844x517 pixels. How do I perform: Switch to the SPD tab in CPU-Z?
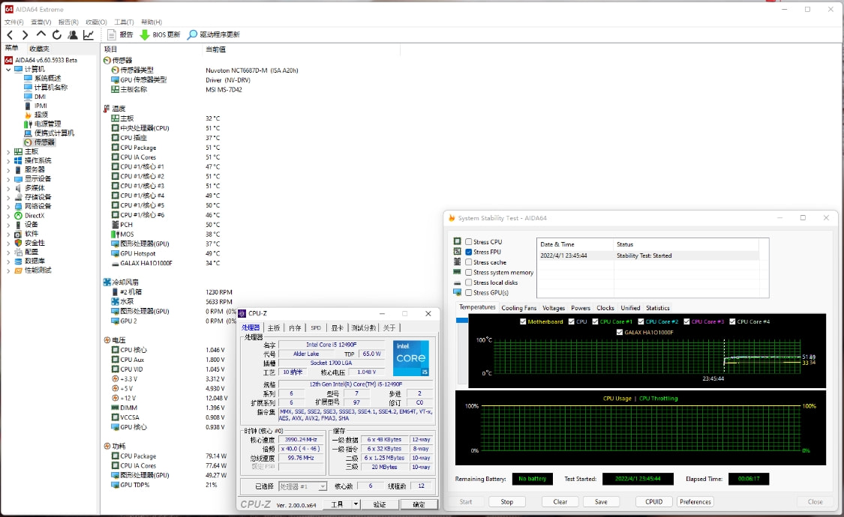point(315,327)
